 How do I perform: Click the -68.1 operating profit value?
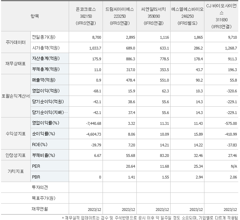[x=97, y=91]
